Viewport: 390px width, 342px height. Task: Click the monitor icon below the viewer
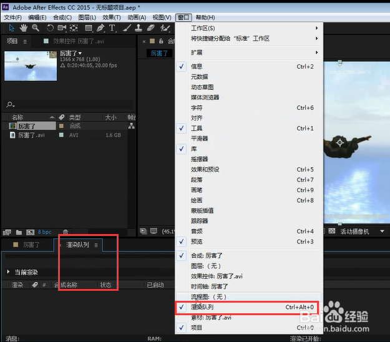click(x=154, y=232)
